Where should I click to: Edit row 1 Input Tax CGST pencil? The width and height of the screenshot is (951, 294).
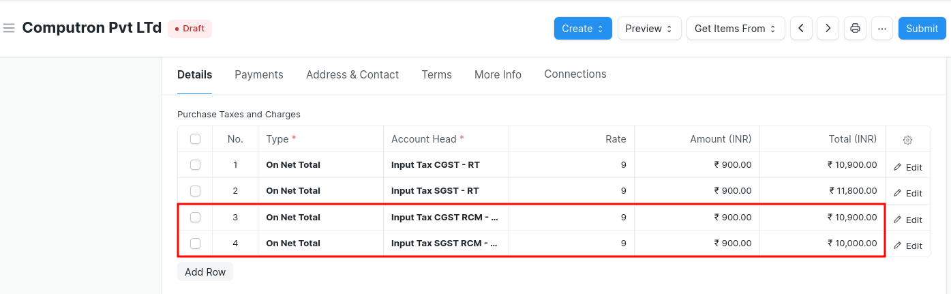coord(907,167)
